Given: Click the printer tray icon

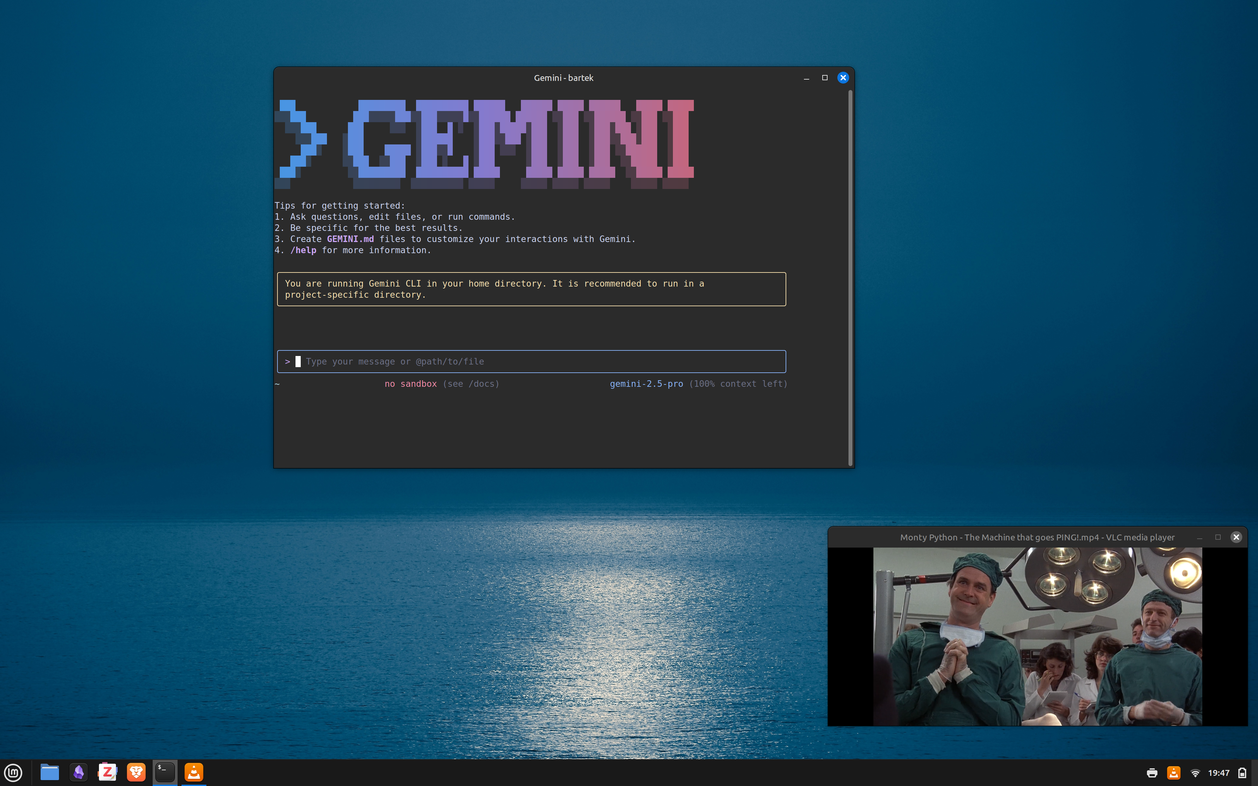Looking at the screenshot, I should [1152, 773].
